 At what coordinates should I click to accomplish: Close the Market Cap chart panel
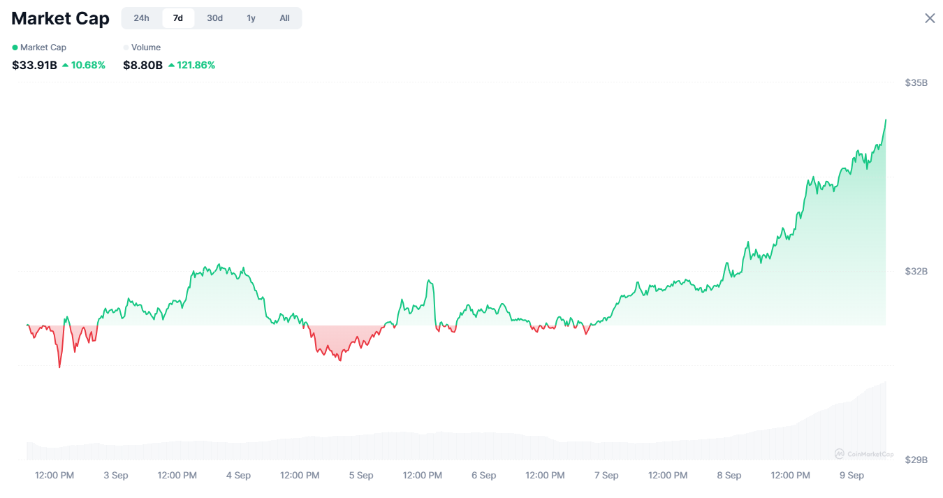click(930, 17)
